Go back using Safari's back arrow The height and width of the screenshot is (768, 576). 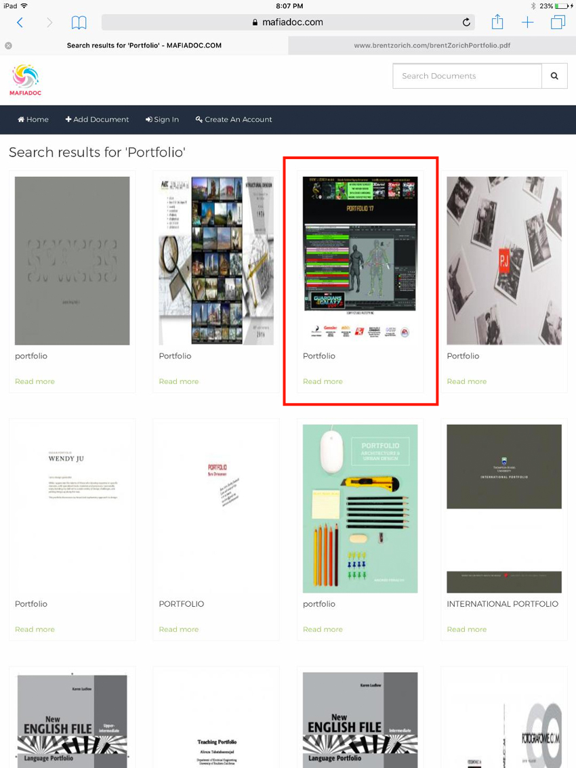pyautogui.click(x=20, y=22)
